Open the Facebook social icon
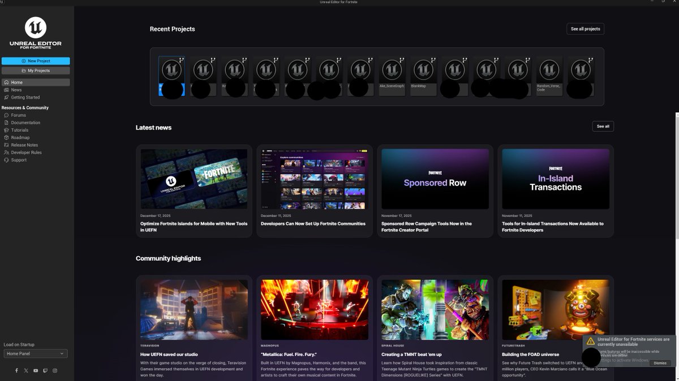679x381 pixels. point(16,370)
